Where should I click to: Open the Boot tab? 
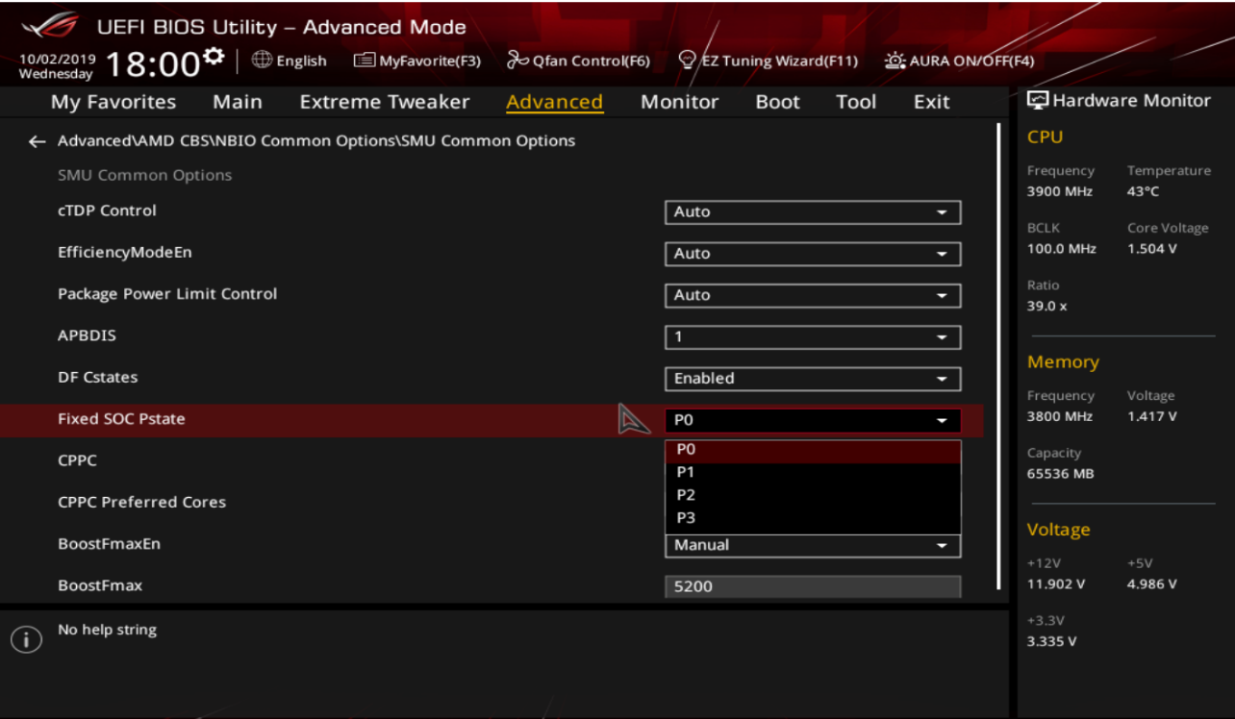[x=778, y=102]
